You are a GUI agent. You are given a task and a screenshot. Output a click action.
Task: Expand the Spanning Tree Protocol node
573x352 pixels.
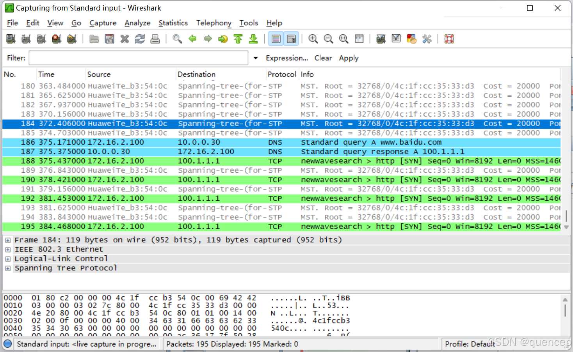[8, 268]
